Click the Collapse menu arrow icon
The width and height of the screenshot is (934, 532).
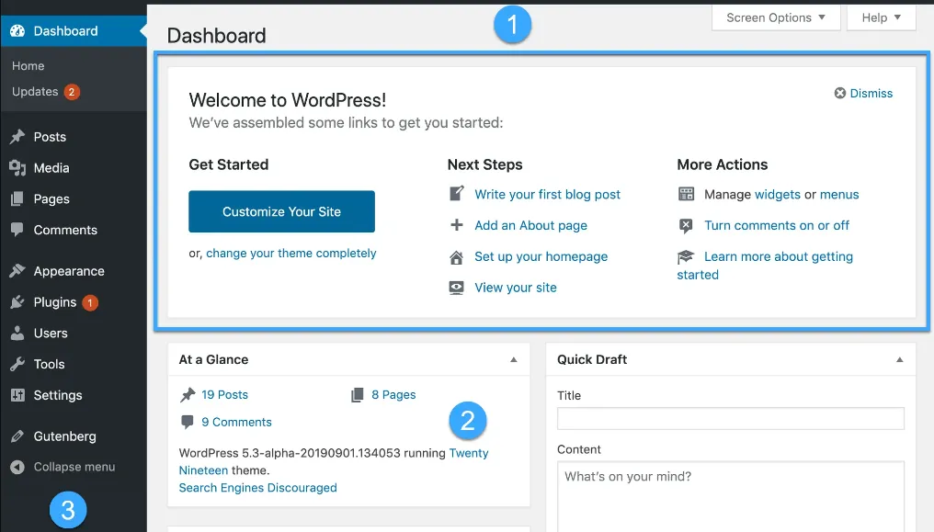click(x=17, y=467)
